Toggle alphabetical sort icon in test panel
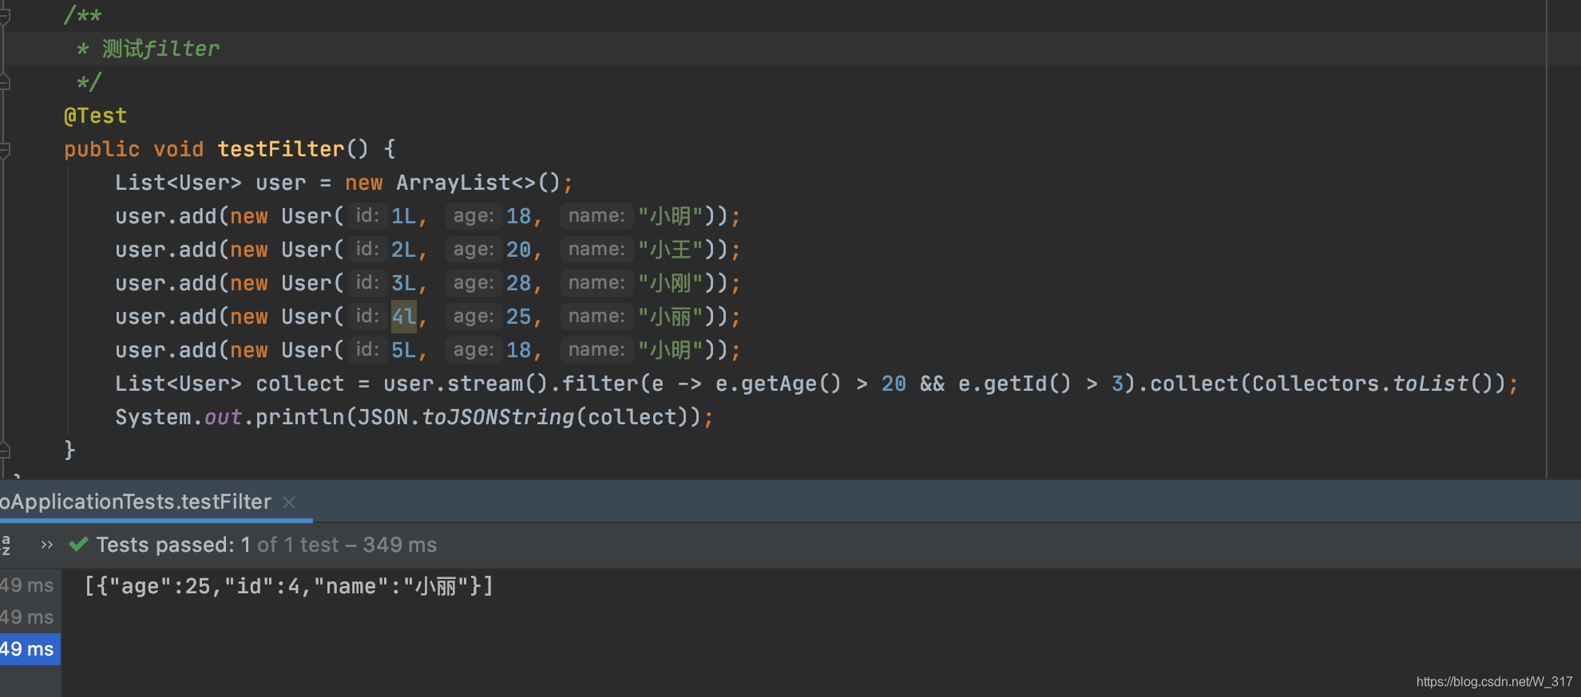 click(x=6, y=545)
